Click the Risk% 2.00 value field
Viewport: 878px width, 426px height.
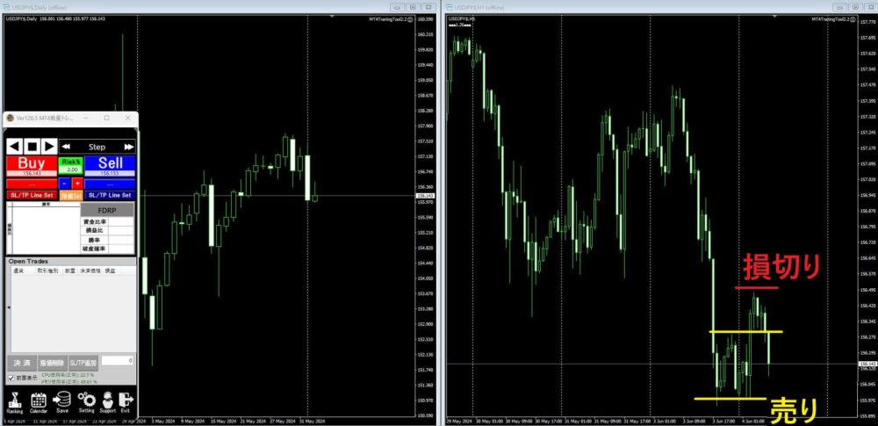point(71,170)
